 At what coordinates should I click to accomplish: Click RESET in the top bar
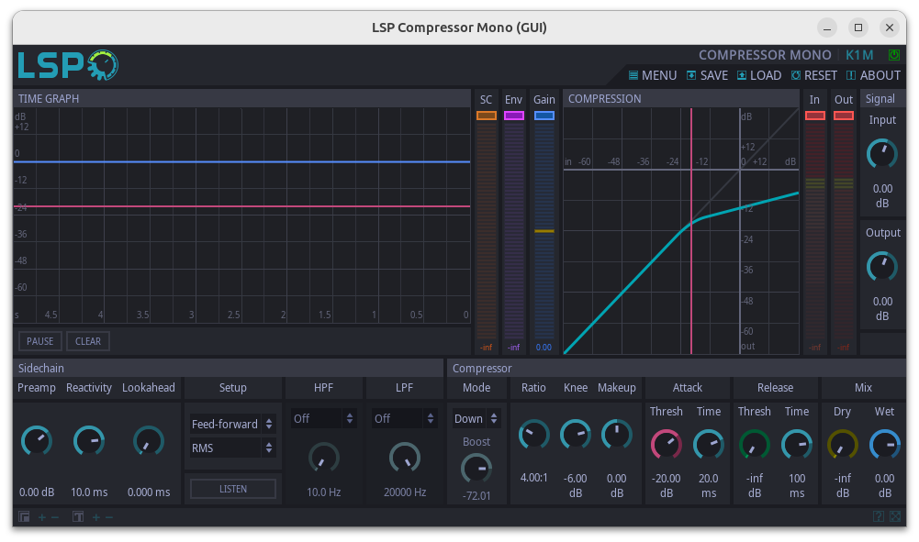tap(814, 75)
